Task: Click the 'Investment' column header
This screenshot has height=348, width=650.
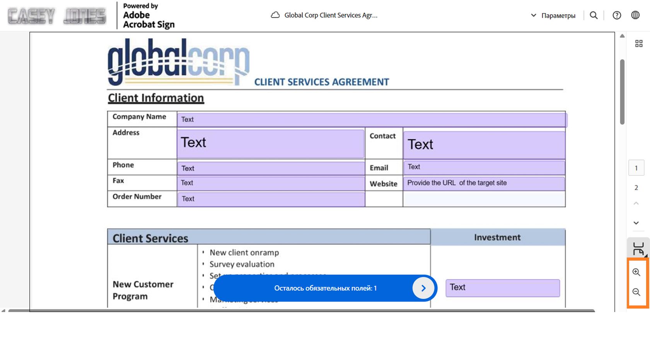Action: click(497, 237)
